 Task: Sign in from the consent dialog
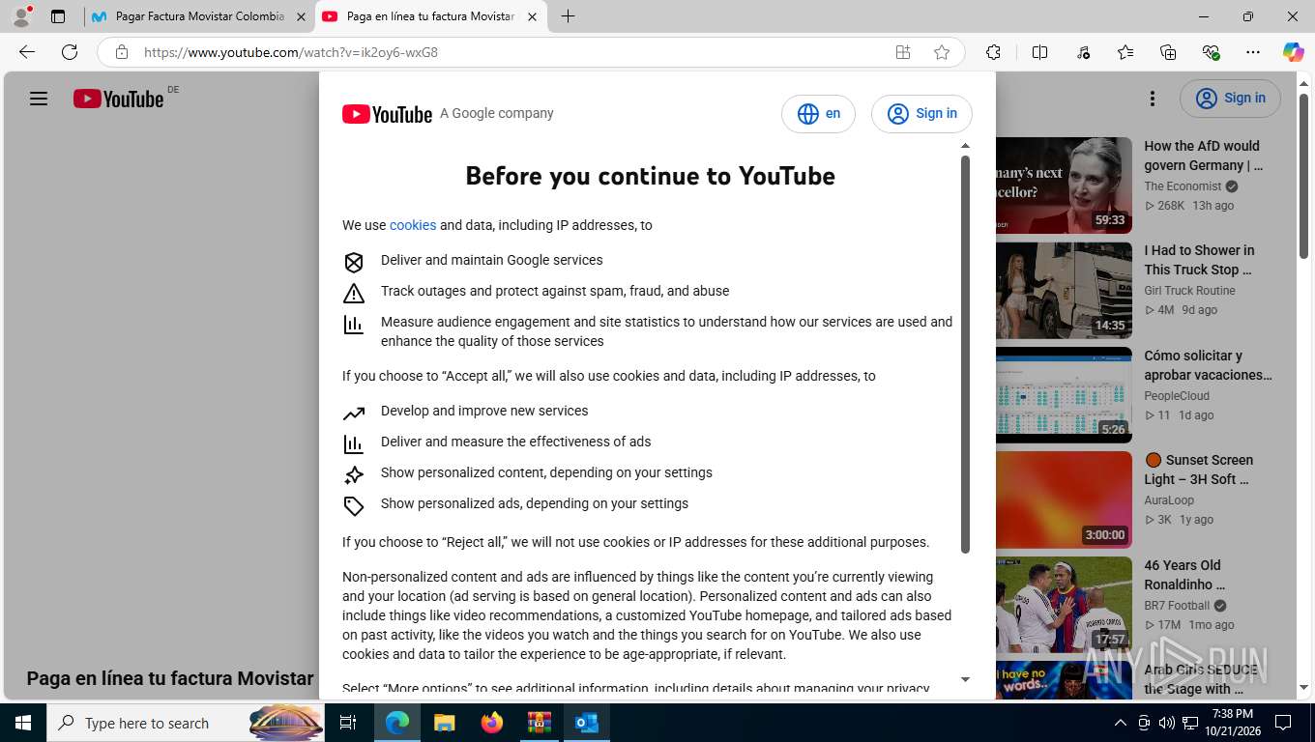click(x=921, y=114)
